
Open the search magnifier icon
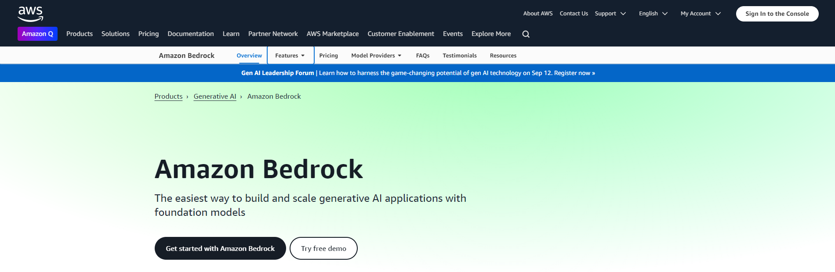pos(526,34)
